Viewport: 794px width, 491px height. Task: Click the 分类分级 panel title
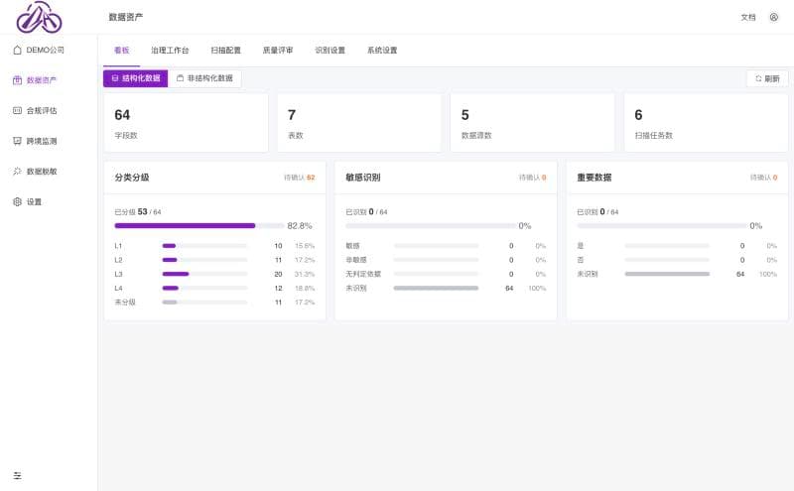pyautogui.click(x=132, y=178)
